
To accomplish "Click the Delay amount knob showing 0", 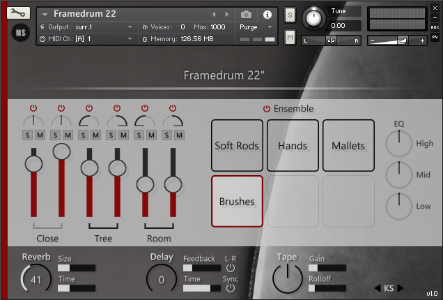I will pyautogui.click(x=162, y=279).
